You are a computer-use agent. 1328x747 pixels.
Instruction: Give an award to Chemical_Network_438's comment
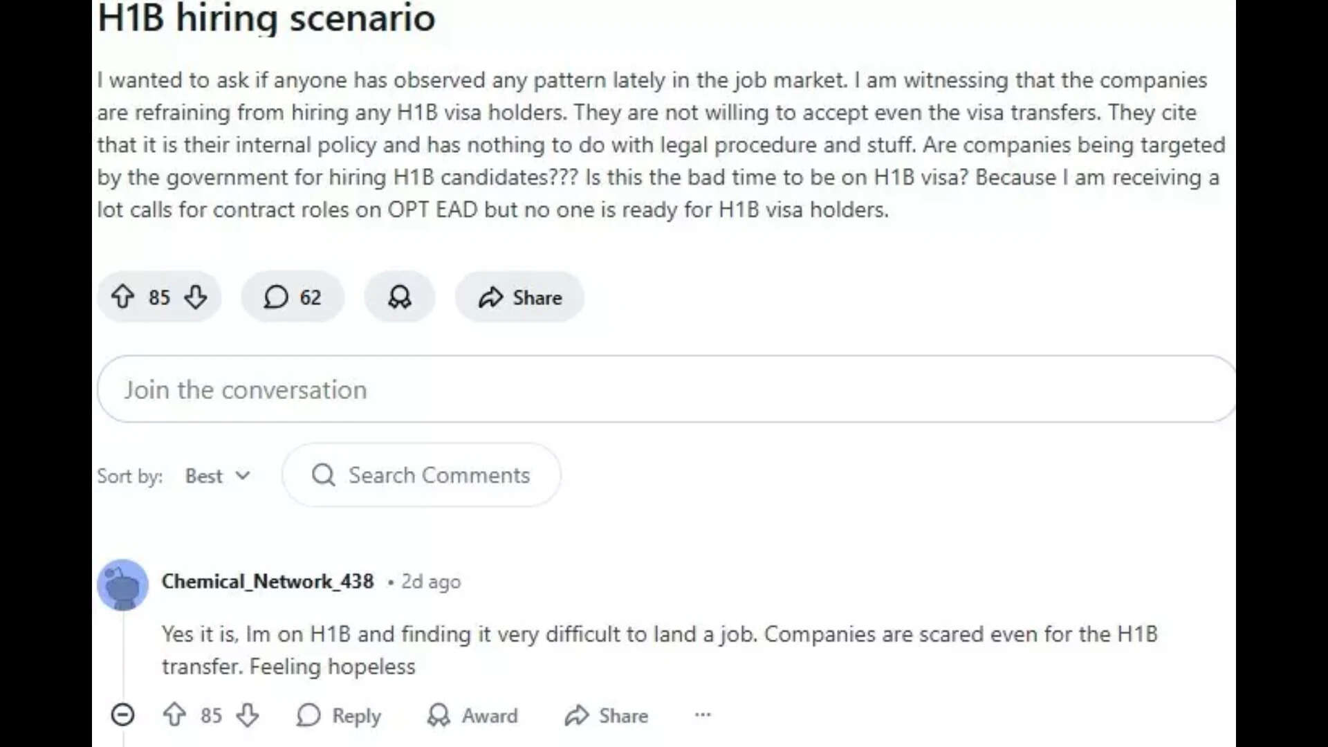(x=472, y=715)
